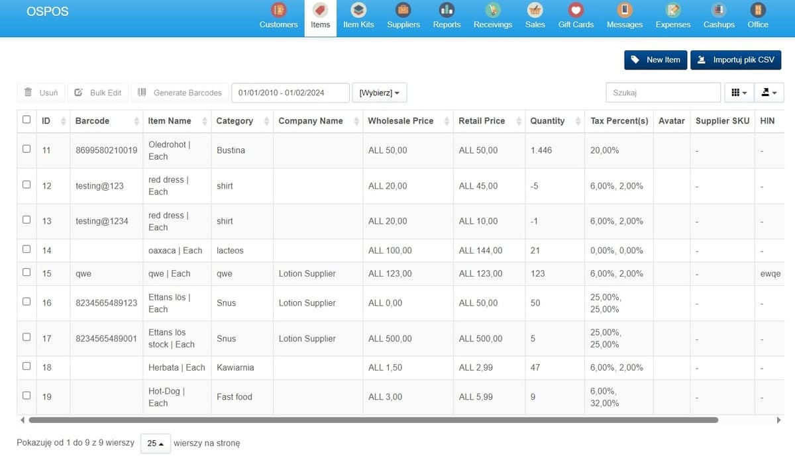Open the rows-per-page 25 dropdown
This screenshot has width=795, height=456.
[x=155, y=443]
